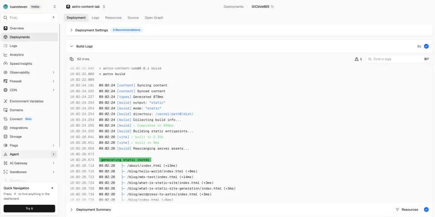This screenshot has height=217, width=435.
Task: Expand the Flags submenu chevron
Action: 53,146
